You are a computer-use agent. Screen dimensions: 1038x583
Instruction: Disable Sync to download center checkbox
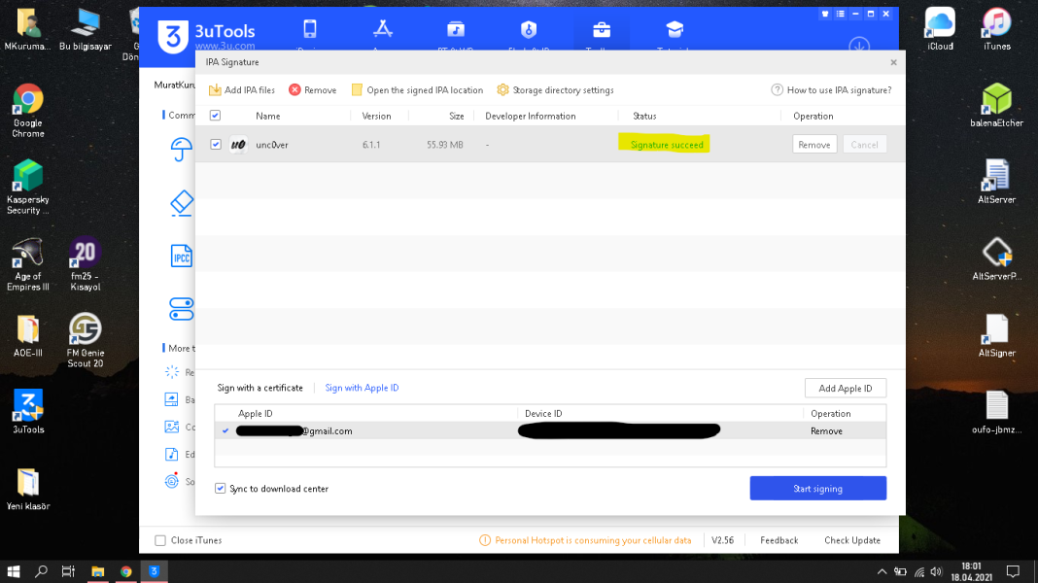[x=221, y=489]
